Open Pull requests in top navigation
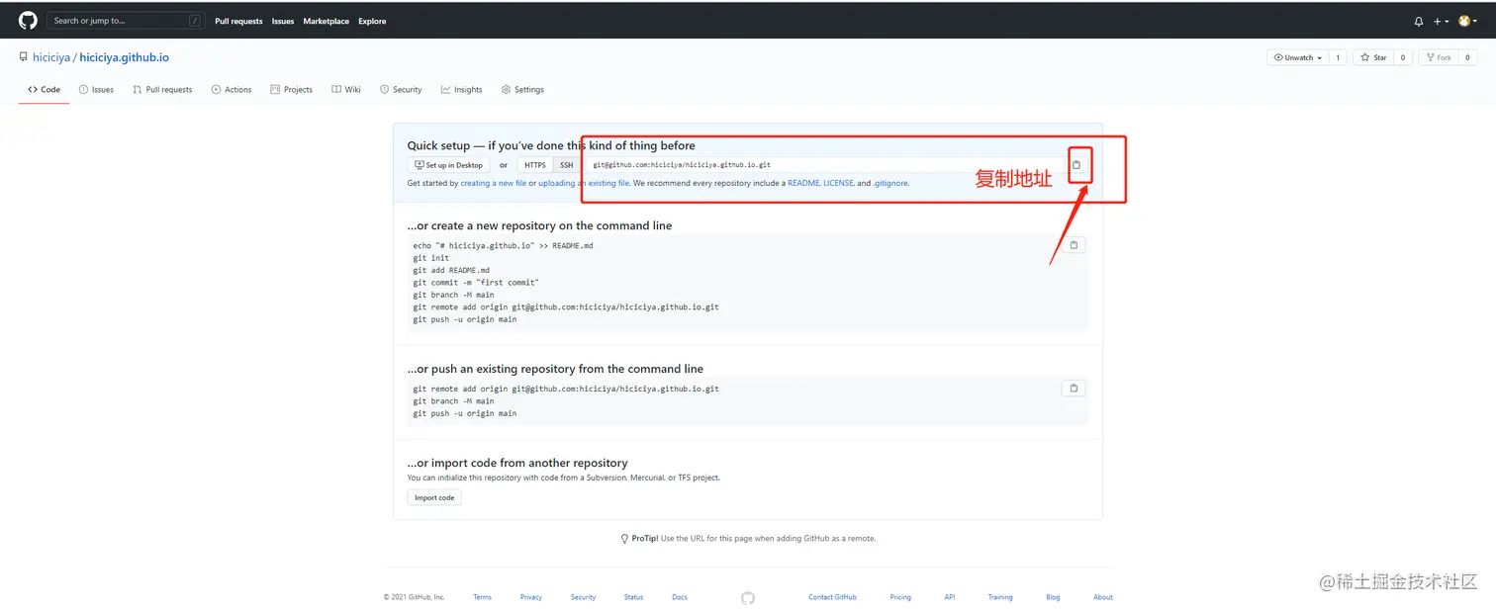1496x610 pixels. [238, 21]
